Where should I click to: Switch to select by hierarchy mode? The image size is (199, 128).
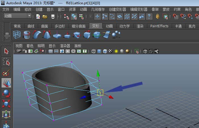pyautogui.click(x=66, y=16)
